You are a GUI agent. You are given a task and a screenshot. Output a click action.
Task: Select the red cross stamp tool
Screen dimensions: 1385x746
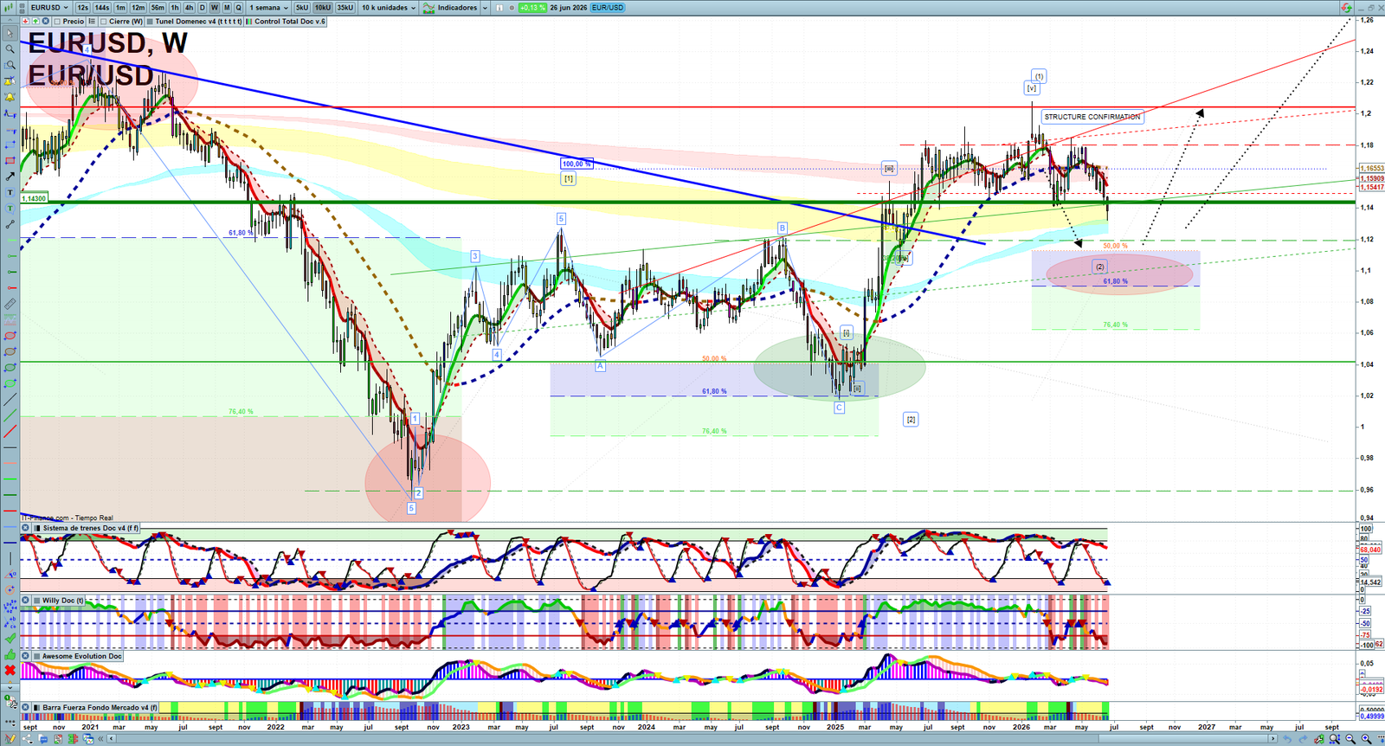point(10,671)
